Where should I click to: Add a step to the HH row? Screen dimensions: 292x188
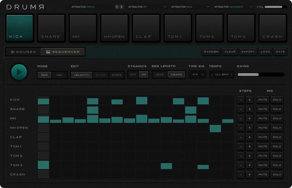pyautogui.click(x=249, y=118)
